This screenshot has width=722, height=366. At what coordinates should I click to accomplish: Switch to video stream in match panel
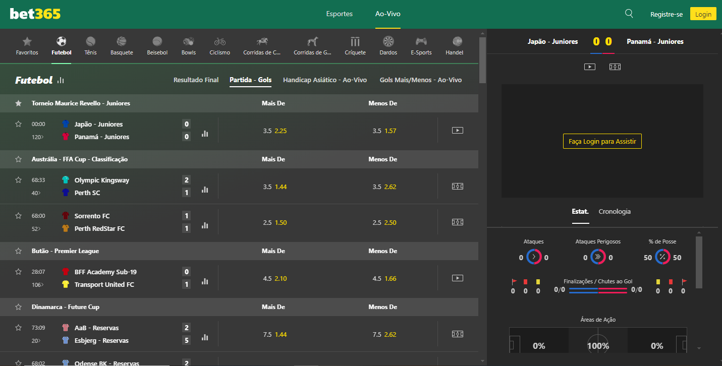point(590,67)
